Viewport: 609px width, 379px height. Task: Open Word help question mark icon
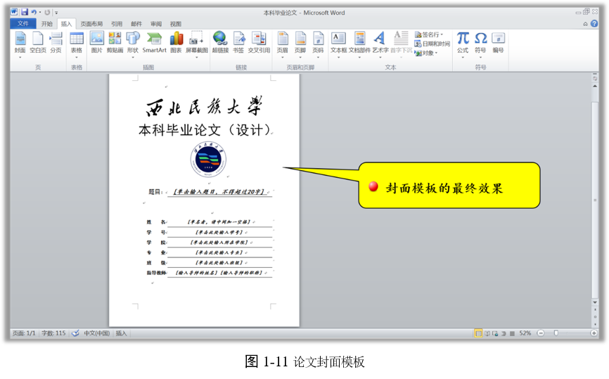[594, 24]
